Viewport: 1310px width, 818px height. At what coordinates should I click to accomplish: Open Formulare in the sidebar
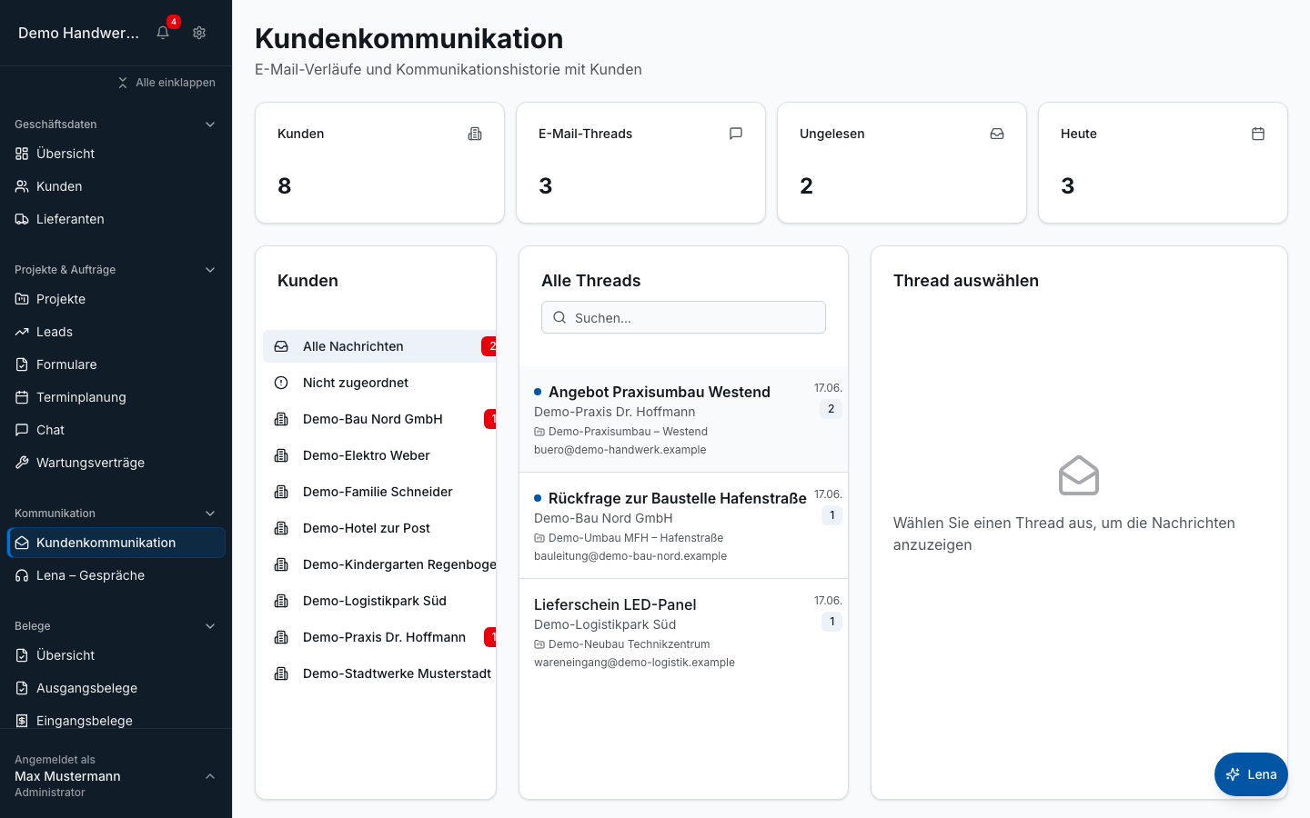point(116,364)
